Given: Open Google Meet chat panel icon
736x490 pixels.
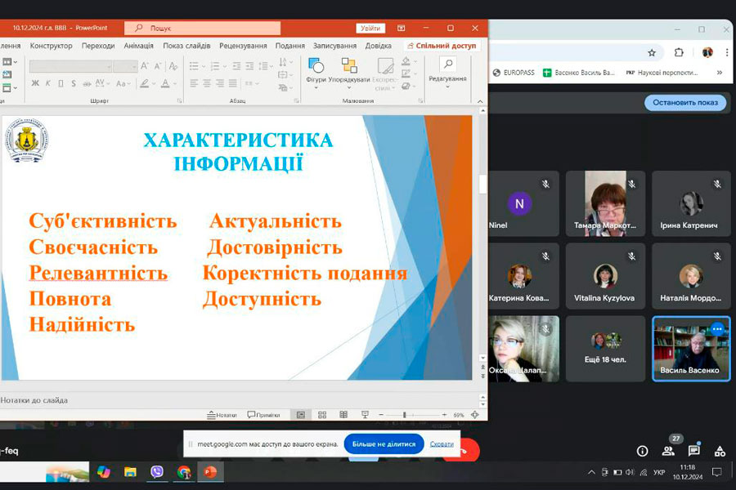Looking at the screenshot, I should click(694, 450).
